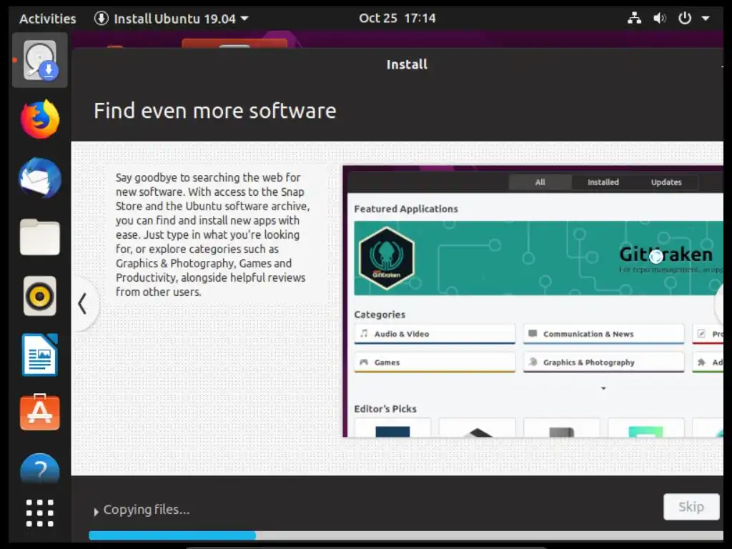The width and height of the screenshot is (732, 549).
Task: Open the Help question mark icon
Action: click(x=40, y=468)
